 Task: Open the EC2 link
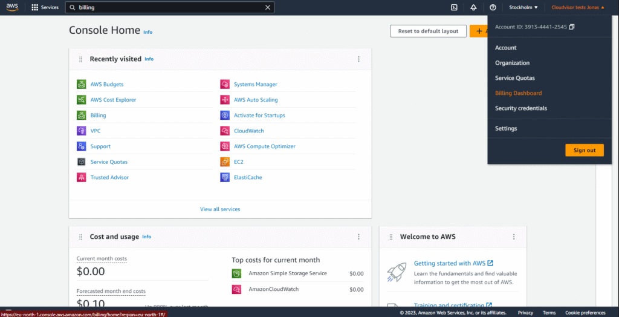point(238,162)
